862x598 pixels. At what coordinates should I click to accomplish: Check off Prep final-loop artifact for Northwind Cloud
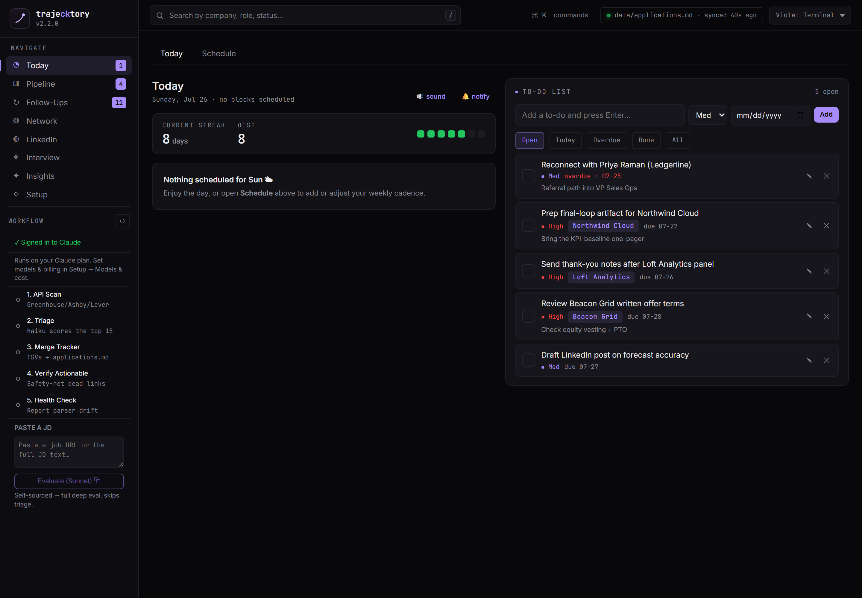point(529,225)
